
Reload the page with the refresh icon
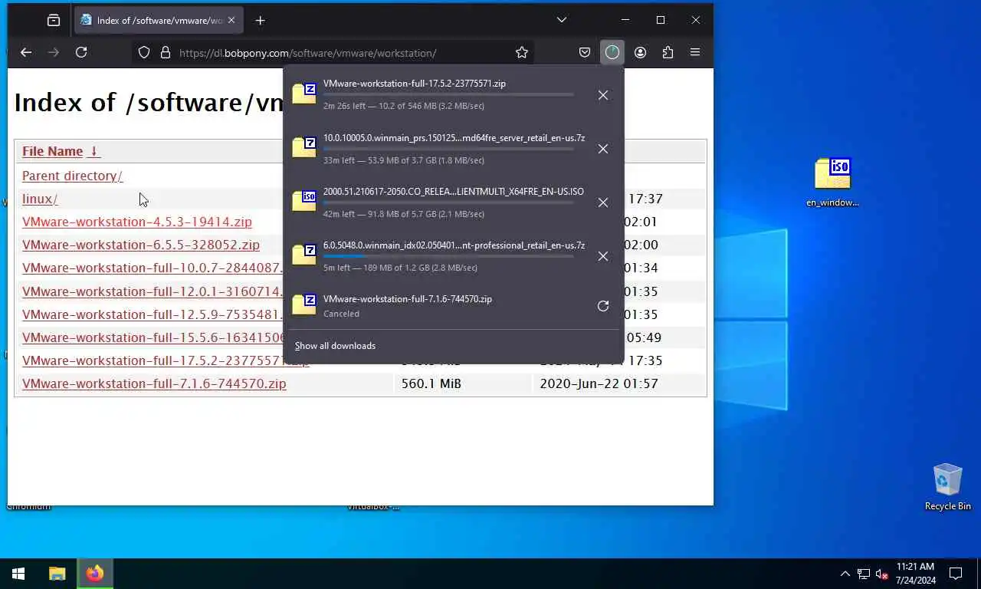pos(81,52)
